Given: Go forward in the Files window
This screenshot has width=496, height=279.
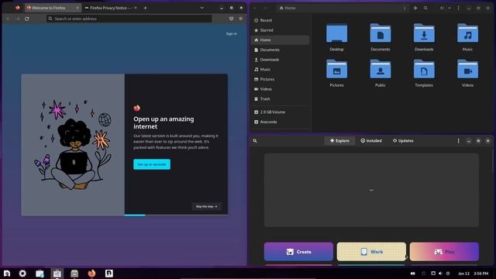Looking at the screenshot, I should [x=265, y=8].
